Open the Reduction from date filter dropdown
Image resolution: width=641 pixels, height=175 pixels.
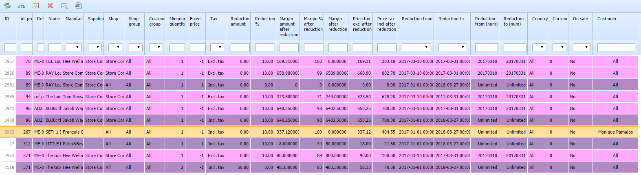click(x=416, y=48)
